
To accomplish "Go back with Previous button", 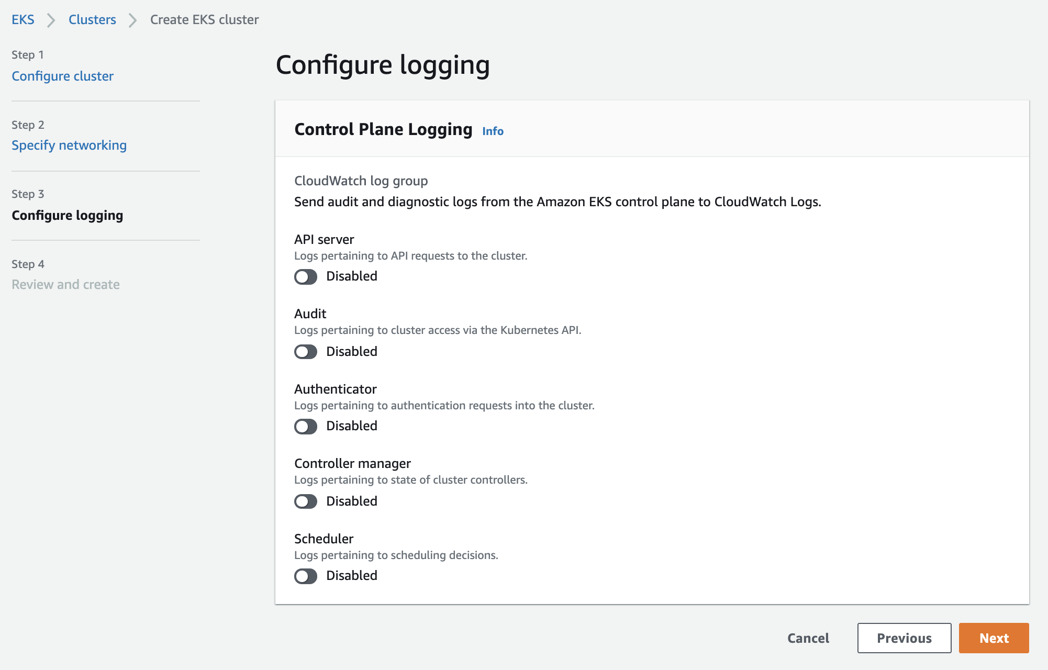I will click(904, 638).
